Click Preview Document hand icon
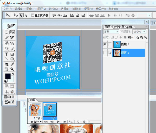The height and width of the screenshot is (133, 156). [x=6, y=92]
